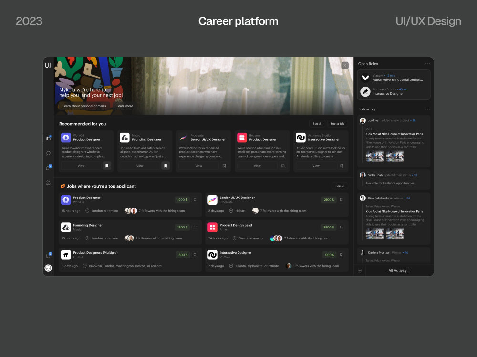View the Procreate Senior UI/UX Designer card

point(198,166)
